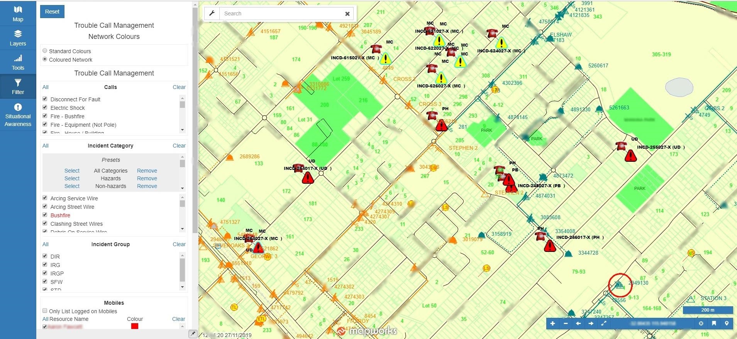Click the telephone call icon beside INCD-254017-X
The height and width of the screenshot is (339, 737).
298,168
